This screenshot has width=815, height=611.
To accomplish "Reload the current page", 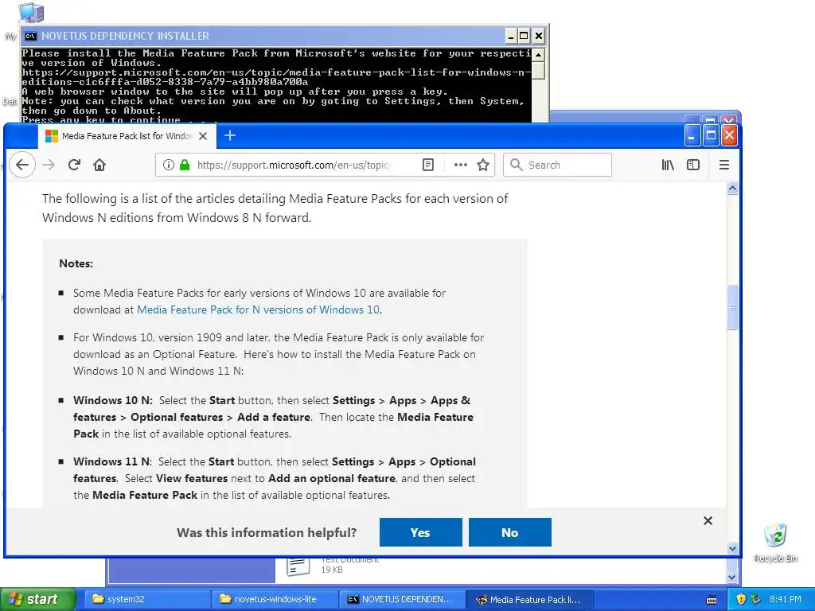I will tap(74, 165).
